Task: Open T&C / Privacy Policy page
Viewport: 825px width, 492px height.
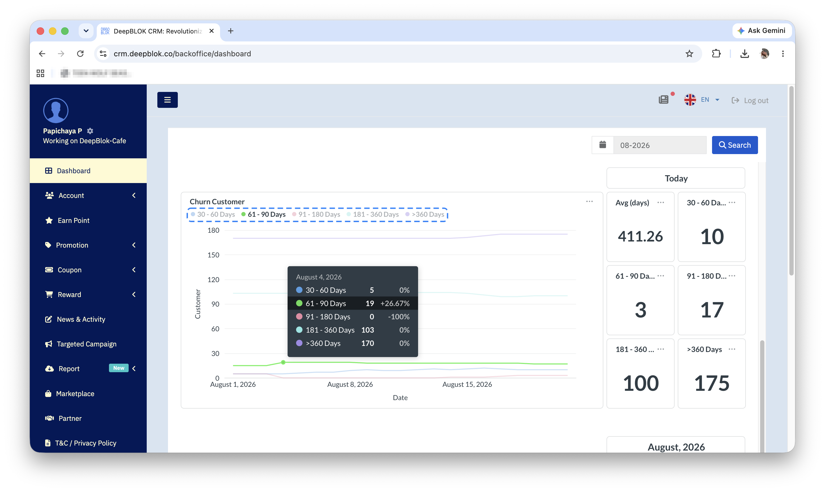Action: [x=88, y=443]
